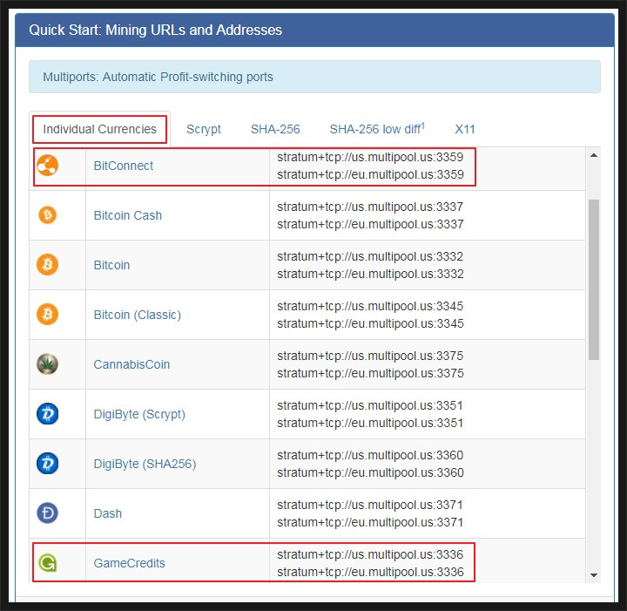
Task: Click eu.multipool.us:3337 Bitcoin Cash URL
Action: point(370,224)
